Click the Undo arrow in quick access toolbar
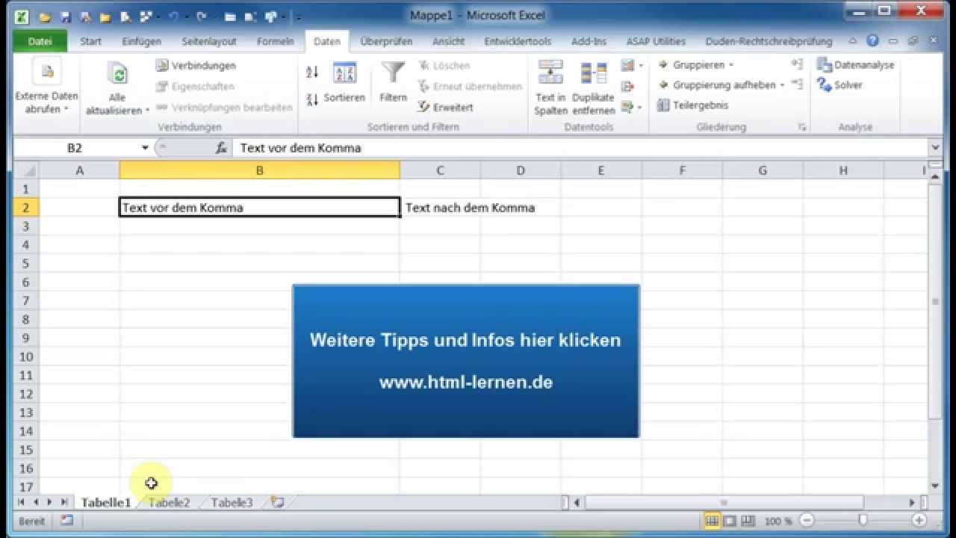The image size is (956, 538). pyautogui.click(x=173, y=16)
